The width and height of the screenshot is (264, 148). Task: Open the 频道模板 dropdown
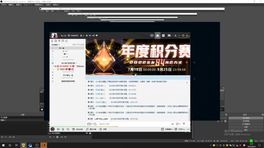(x=169, y=129)
